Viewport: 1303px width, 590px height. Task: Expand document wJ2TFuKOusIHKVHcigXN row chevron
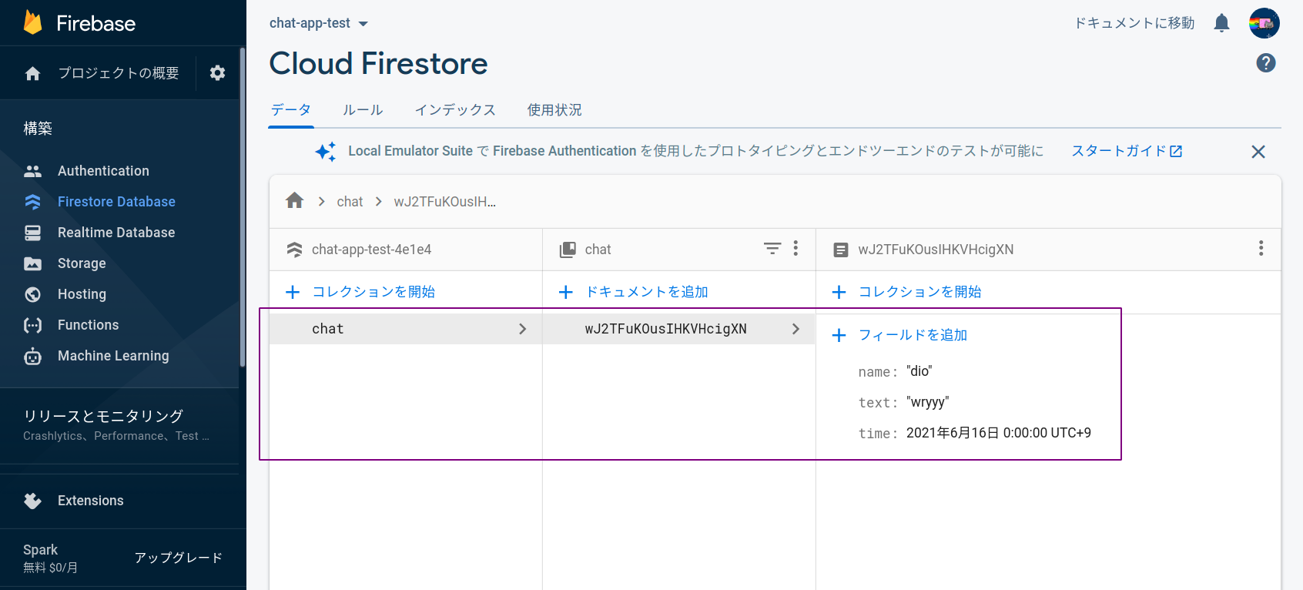796,329
